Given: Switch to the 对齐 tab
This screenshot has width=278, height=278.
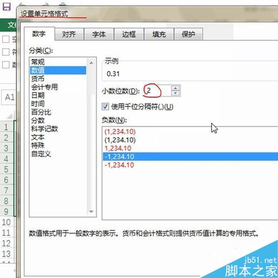Looking at the screenshot, I should (x=69, y=34).
